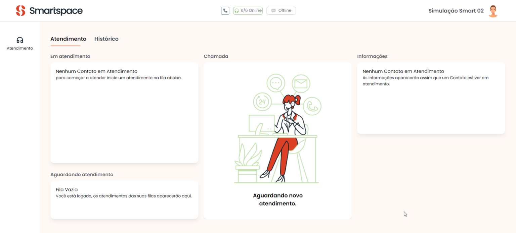Enable chat availability using the Offline toggle
Image resolution: width=516 pixels, height=233 pixels.
[x=281, y=10]
